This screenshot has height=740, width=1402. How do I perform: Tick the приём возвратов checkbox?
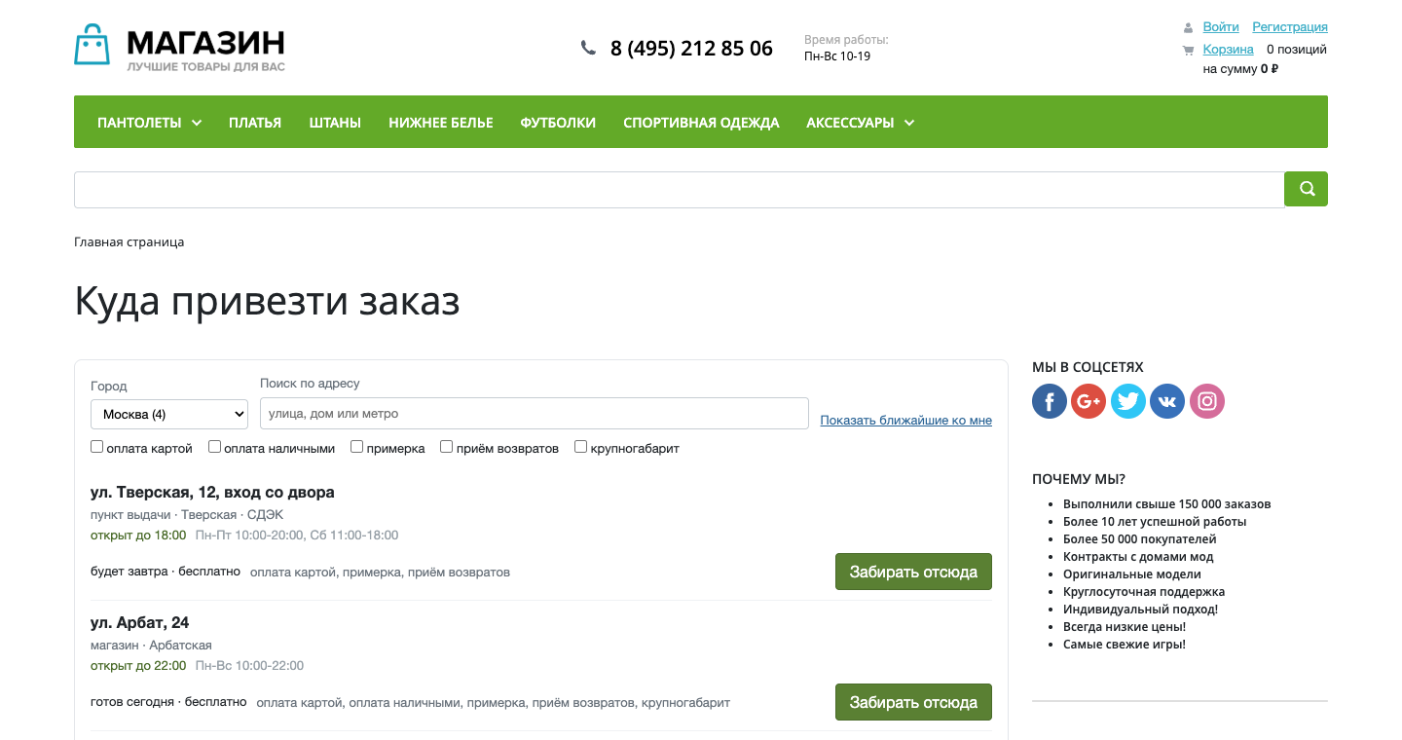(x=447, y=447)
